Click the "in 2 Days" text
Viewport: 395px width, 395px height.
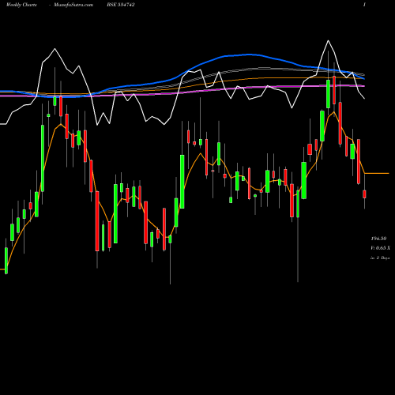tap(380, 258)
